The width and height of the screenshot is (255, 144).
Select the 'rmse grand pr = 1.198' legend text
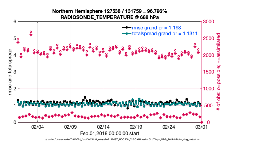click(154, 28)
